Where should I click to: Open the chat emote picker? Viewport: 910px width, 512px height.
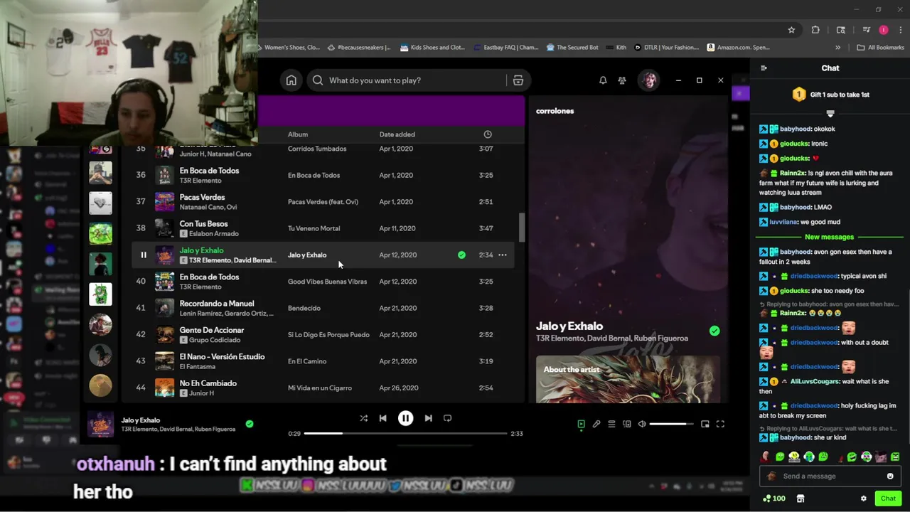click(890, 476)
